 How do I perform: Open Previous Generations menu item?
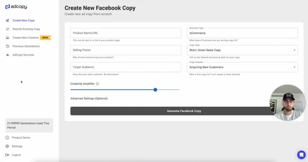pos(26,46)
